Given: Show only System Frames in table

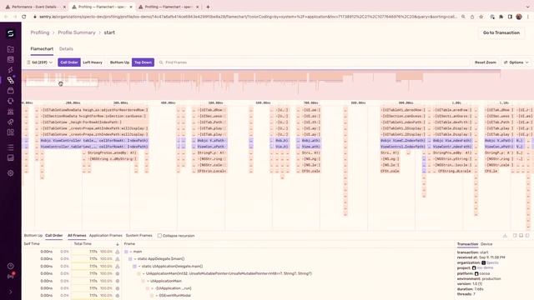Looking at the screenshot, I should coord(139,235).
